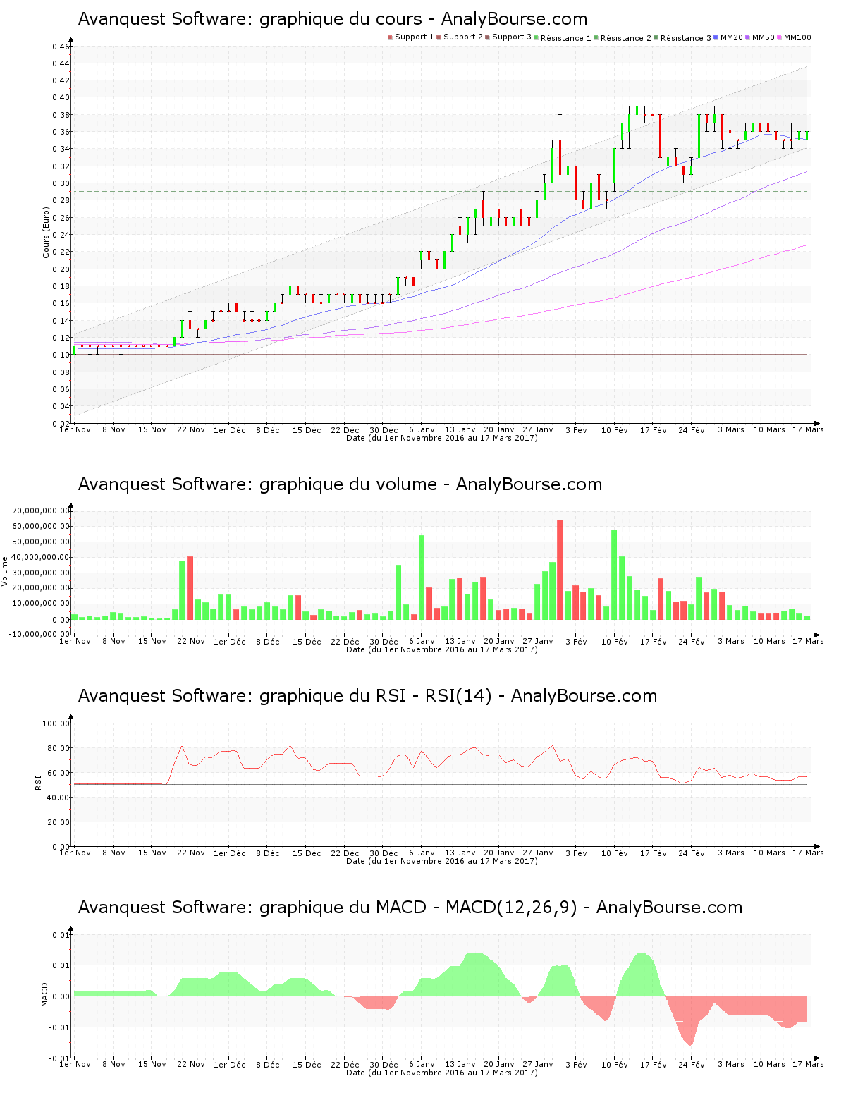Viewport: 846px width, 1093px height.
Task: Select the 'Support 3' legend label
Action: pyautogui.click(x=512, y=37)
